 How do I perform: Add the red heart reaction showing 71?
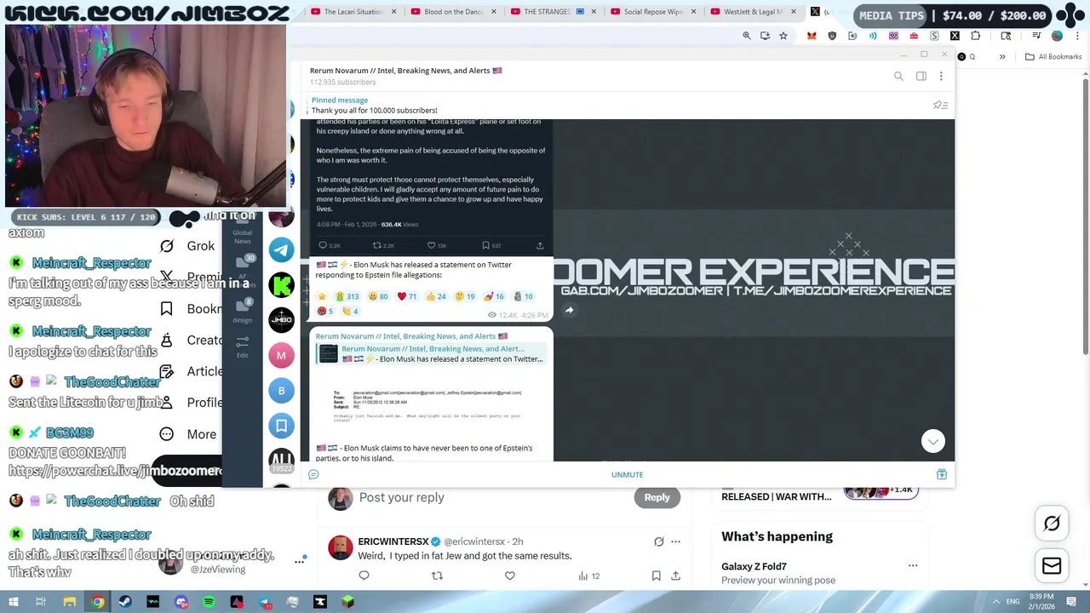click(x=407, y=296)
